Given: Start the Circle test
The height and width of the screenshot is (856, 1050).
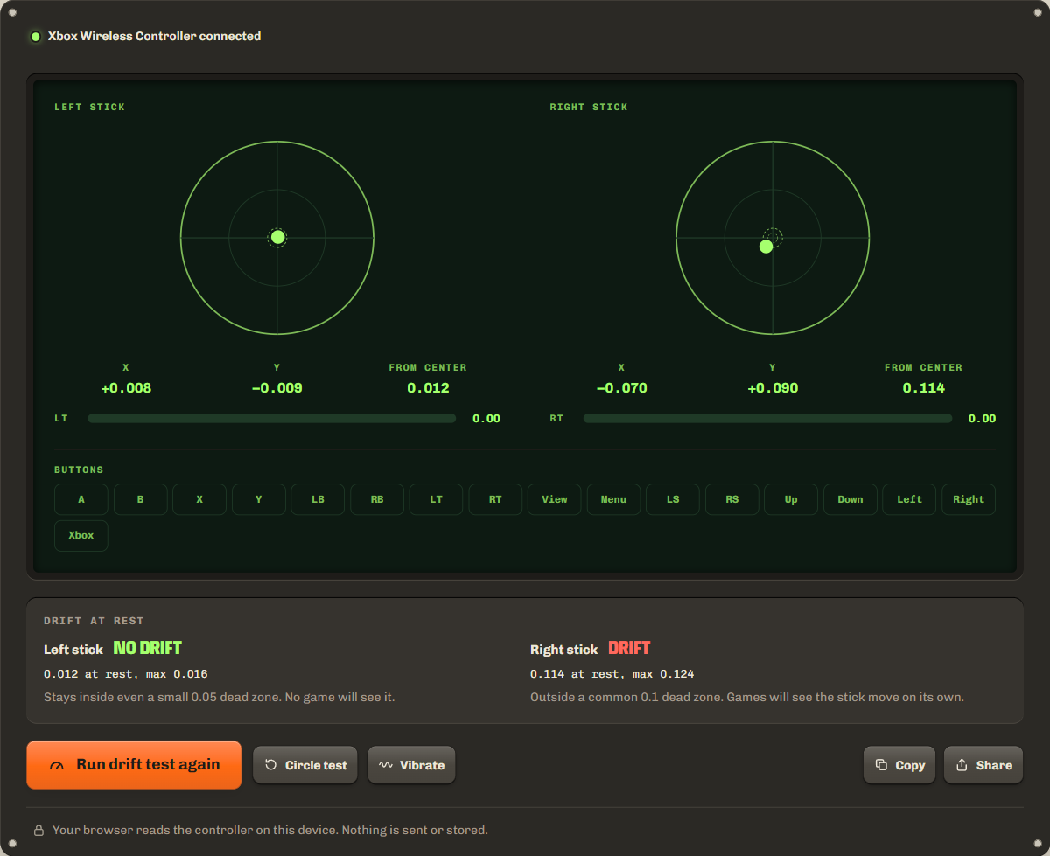Looking at the screenshot, I should click(x=306, y=765).
